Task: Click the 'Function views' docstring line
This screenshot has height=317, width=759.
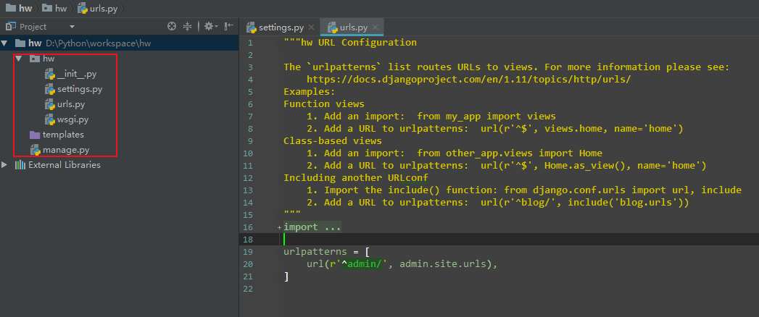Action: (x=324, y=104)
